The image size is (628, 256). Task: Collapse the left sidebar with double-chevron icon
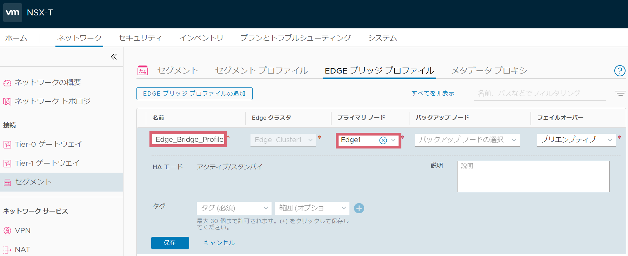tap(114, 57)
